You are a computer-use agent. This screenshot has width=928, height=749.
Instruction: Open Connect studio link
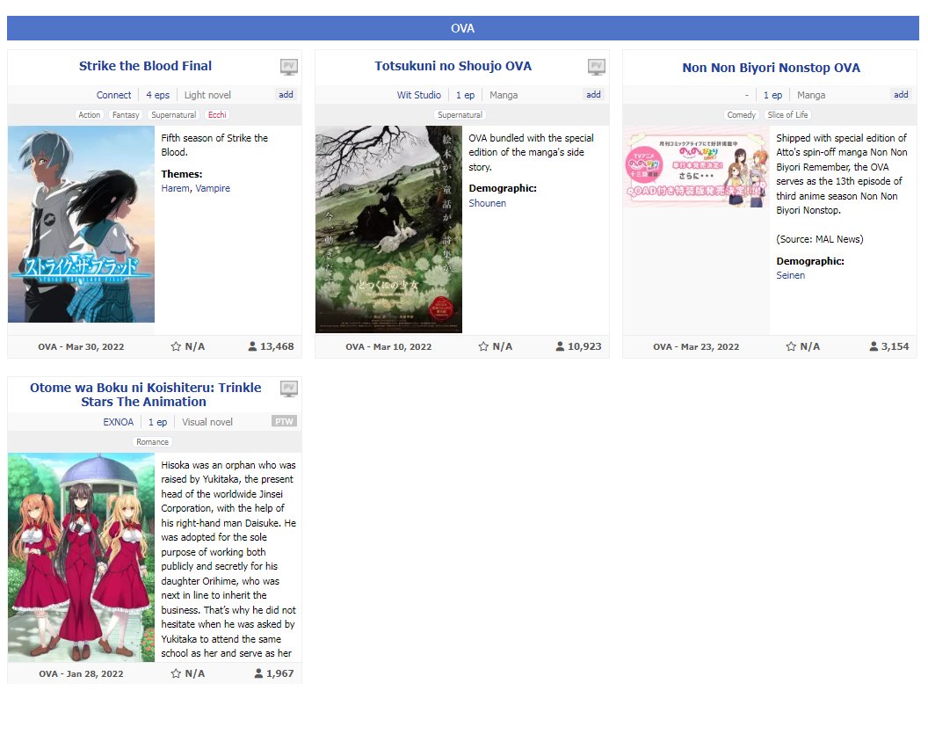click(x=113, y=95)
